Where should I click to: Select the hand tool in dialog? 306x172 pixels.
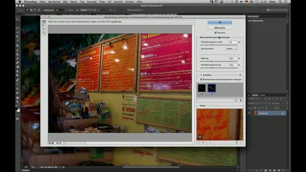pyautogui.click(x=44, y=30)
